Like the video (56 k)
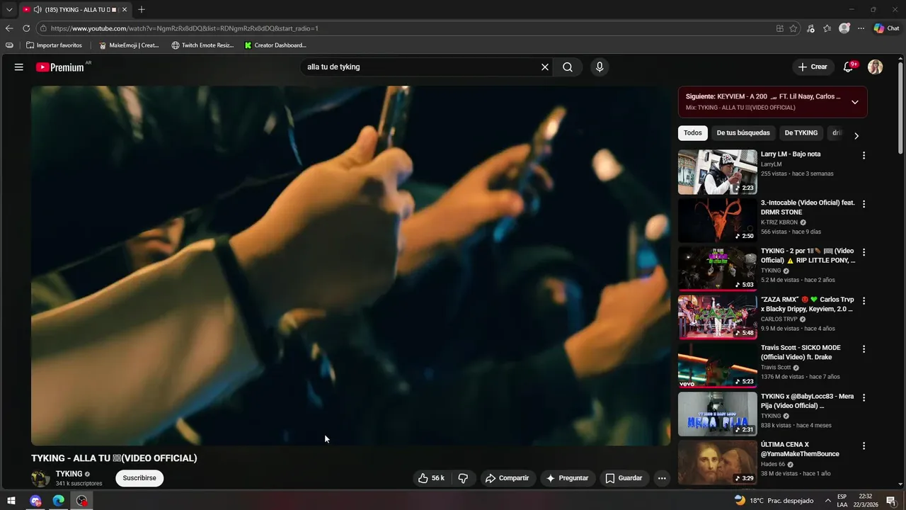Viewport: 906px width, 510px height. tap(431, 478)
